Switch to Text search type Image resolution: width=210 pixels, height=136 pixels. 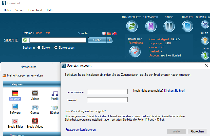click(x=47, y=33)
